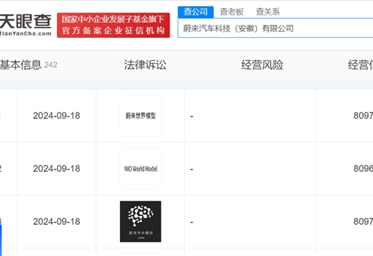
Task: Open the 基本信息 242 section
Action: click(28, 65)
